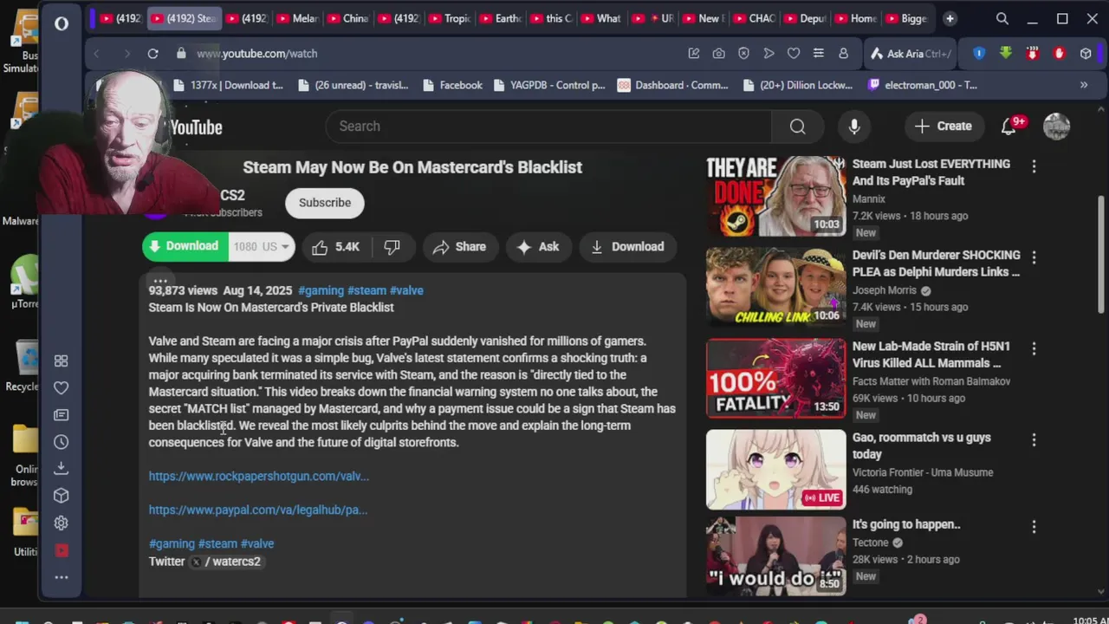The width and height of the screenshot is (1109, 624).
Task: Open options for Gao, roommatch live video
Action: tap(1034, 439)
